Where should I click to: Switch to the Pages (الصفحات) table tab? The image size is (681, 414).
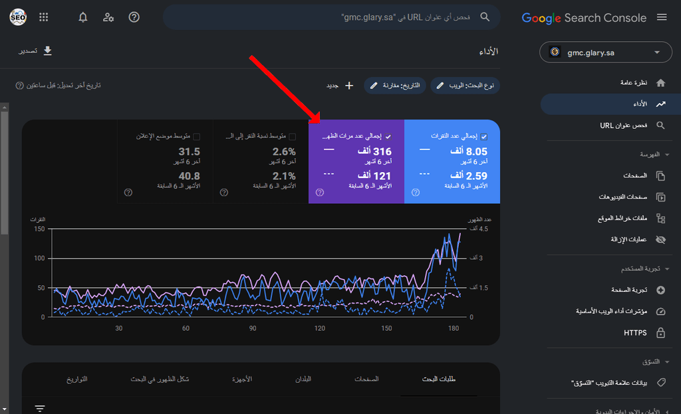[x=366, y=379]
